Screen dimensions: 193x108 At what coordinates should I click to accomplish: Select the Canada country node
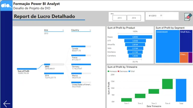tap(81, 46)
